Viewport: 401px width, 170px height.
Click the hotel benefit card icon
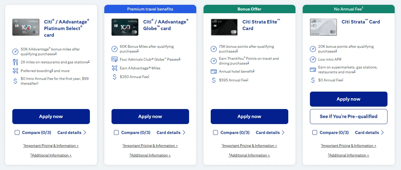pyautogui.click(x=214, y=71)
